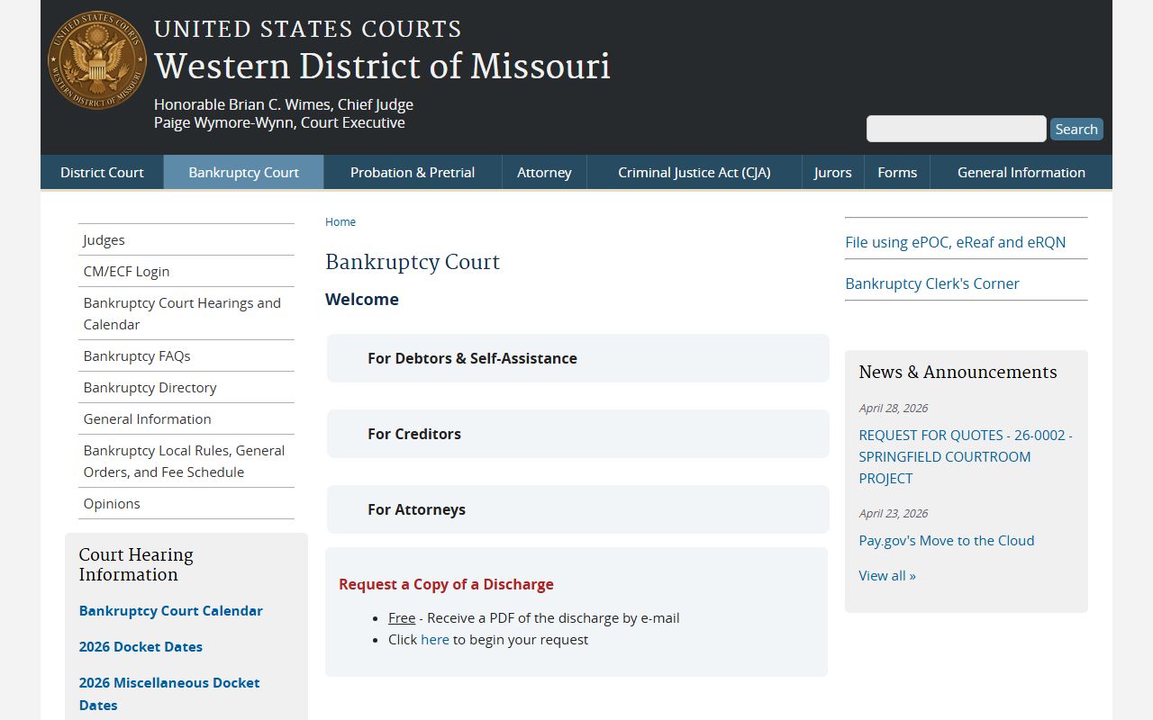The width and height of the screenshot is (1153, 720).
Task: Open the Forms navigation item
Action: [x=897, y=172]
